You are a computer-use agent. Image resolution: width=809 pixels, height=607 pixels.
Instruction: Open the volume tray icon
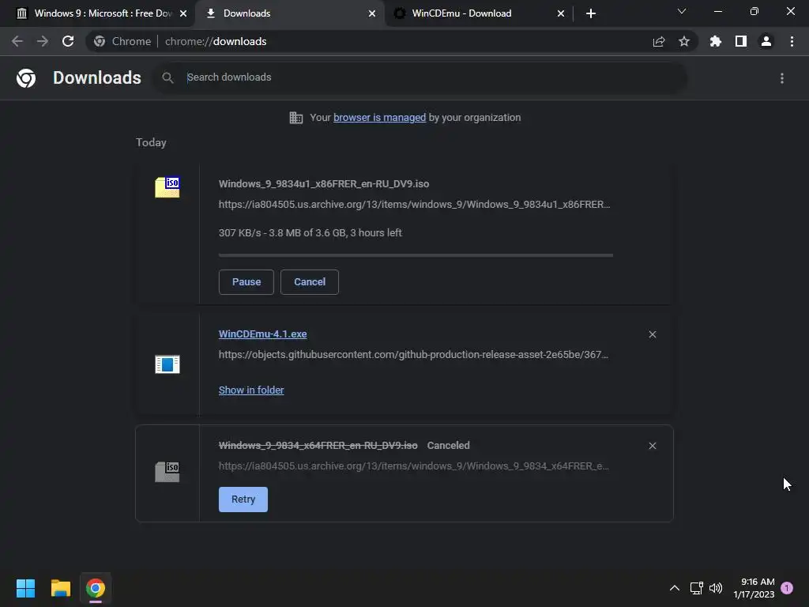[716, 588]
